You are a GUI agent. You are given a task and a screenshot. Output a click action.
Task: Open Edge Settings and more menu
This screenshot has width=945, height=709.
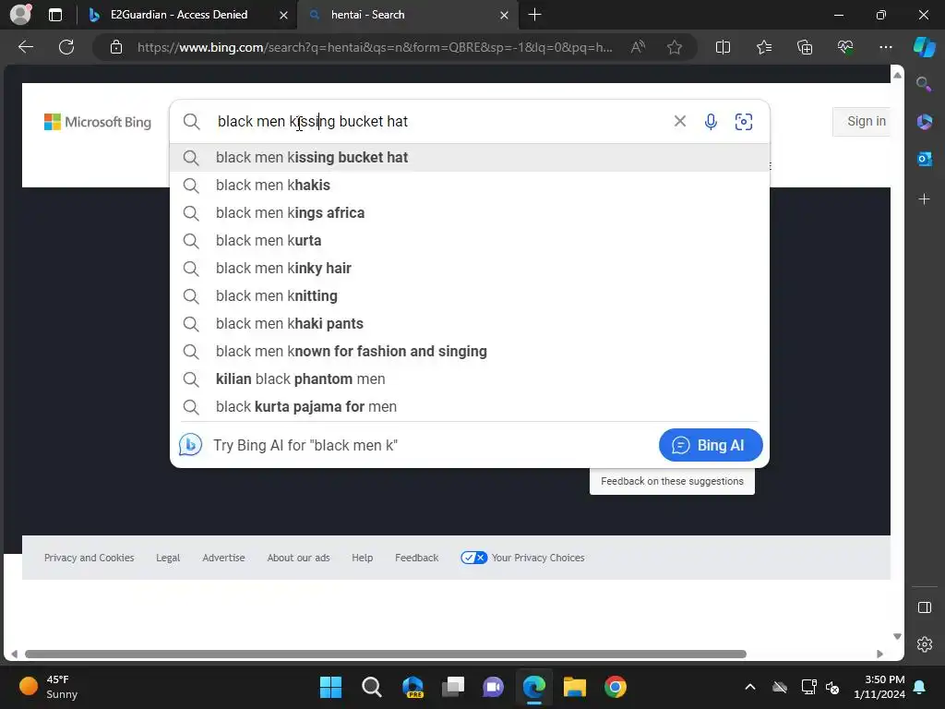(885, 47)
